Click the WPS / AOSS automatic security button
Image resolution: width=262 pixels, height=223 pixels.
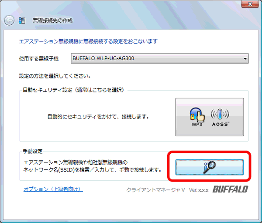click(x=210, y=117)
